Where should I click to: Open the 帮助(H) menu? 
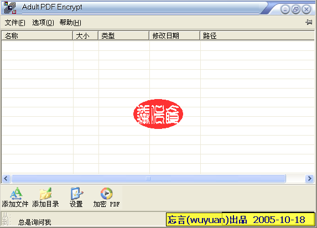tap(70, 23)
